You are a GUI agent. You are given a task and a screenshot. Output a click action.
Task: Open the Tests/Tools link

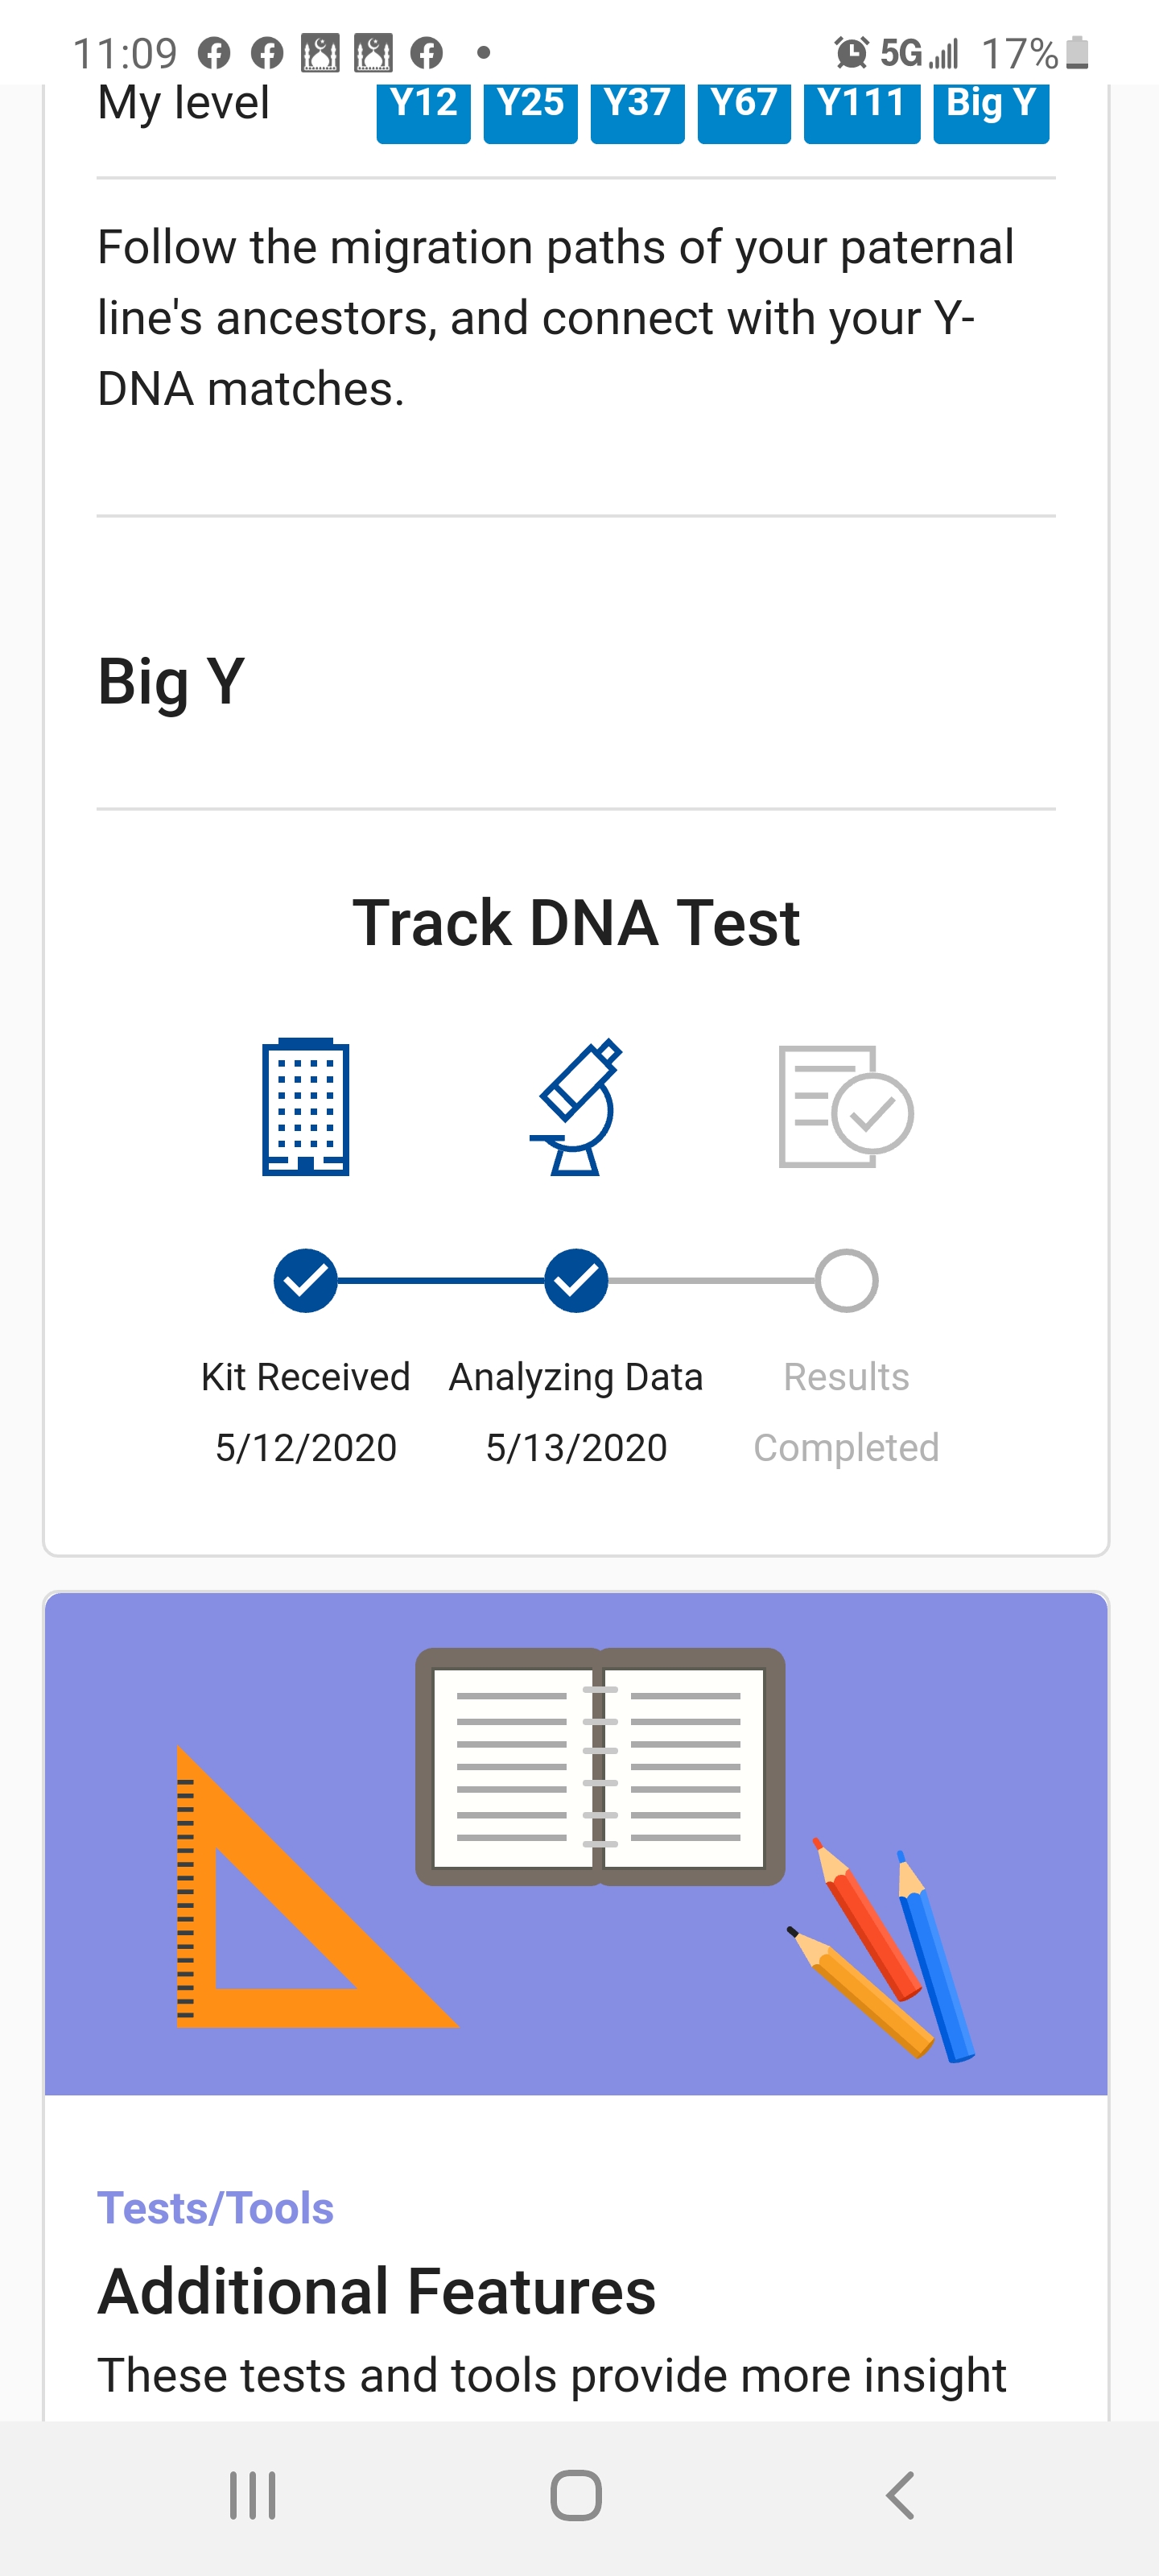[215, 2208]
